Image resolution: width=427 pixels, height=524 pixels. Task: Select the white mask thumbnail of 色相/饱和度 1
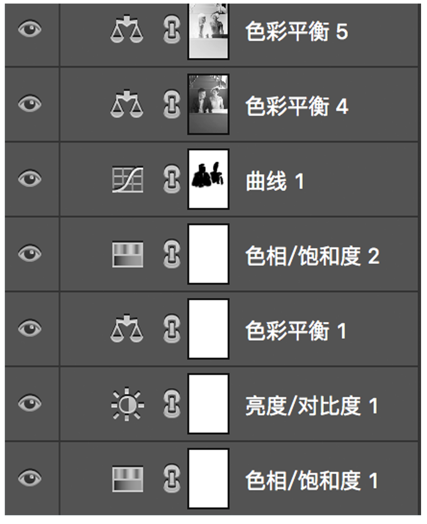tap(208, 478)
